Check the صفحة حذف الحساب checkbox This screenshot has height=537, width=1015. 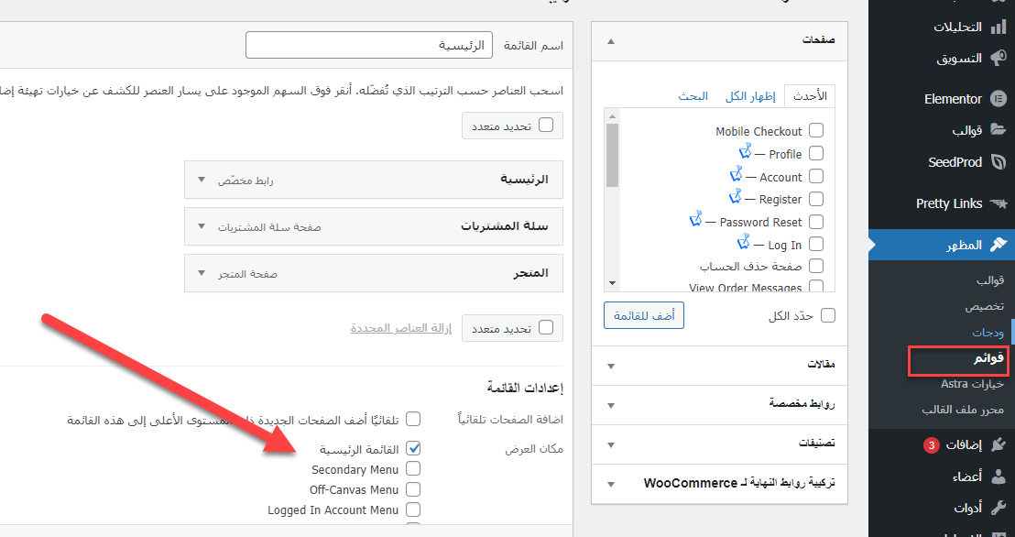click(x=816, y=267)
